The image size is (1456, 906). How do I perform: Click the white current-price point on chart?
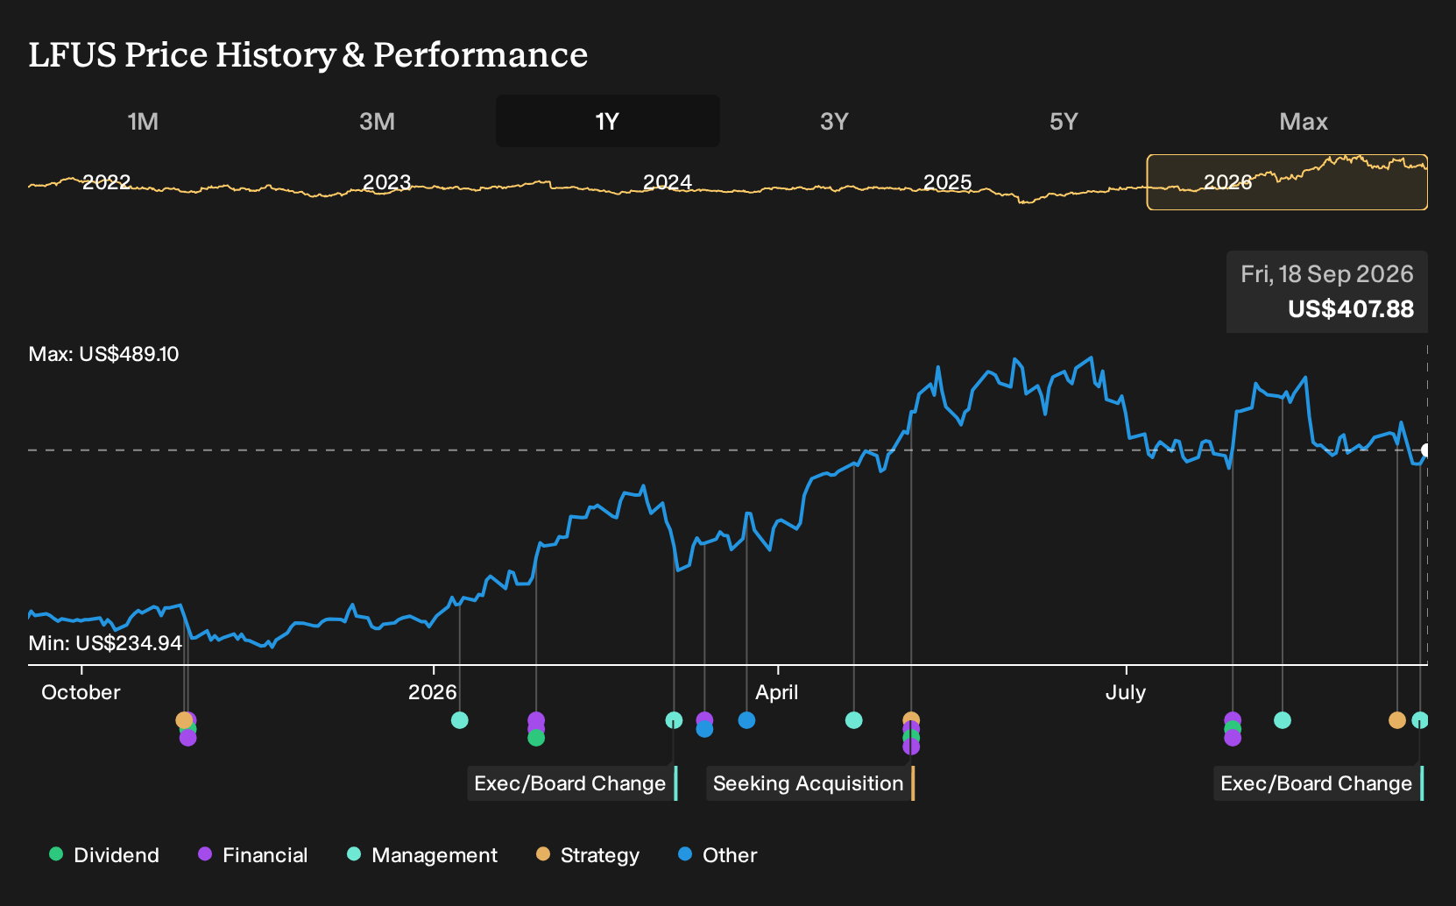pyautogui.click(x=1425, y=450)
